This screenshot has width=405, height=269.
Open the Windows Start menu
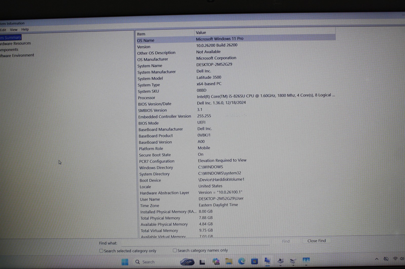pyautogui.click(x=125, y=262)
